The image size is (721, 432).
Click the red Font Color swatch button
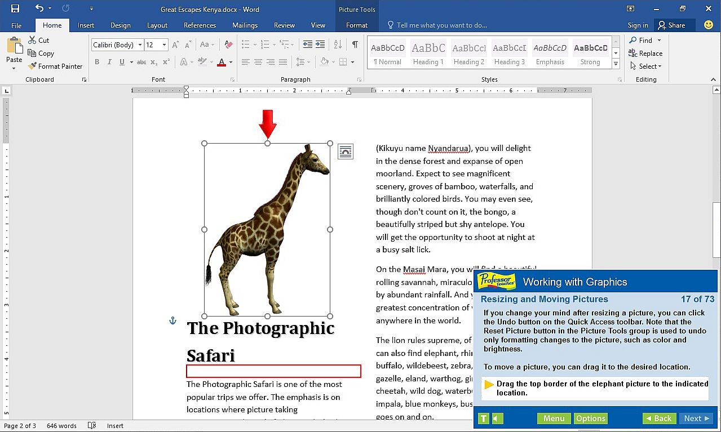click(222, 62)
